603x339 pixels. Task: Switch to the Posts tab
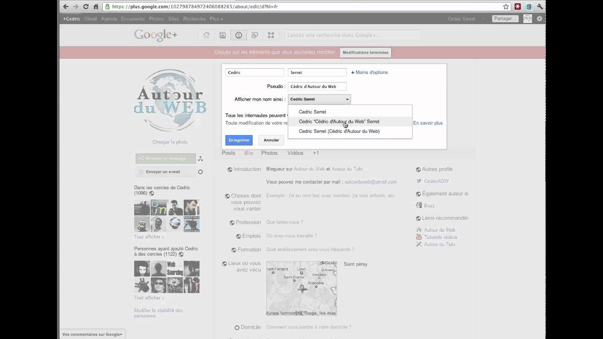tap(228, 153)
